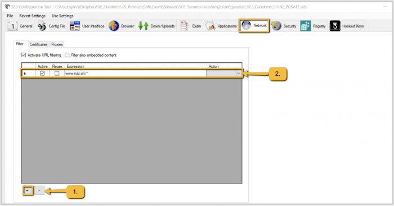Viewport: 394px width, 206px height.
Task: Switch to the Proxies sub-tab
Action: (x=57, y=44)
